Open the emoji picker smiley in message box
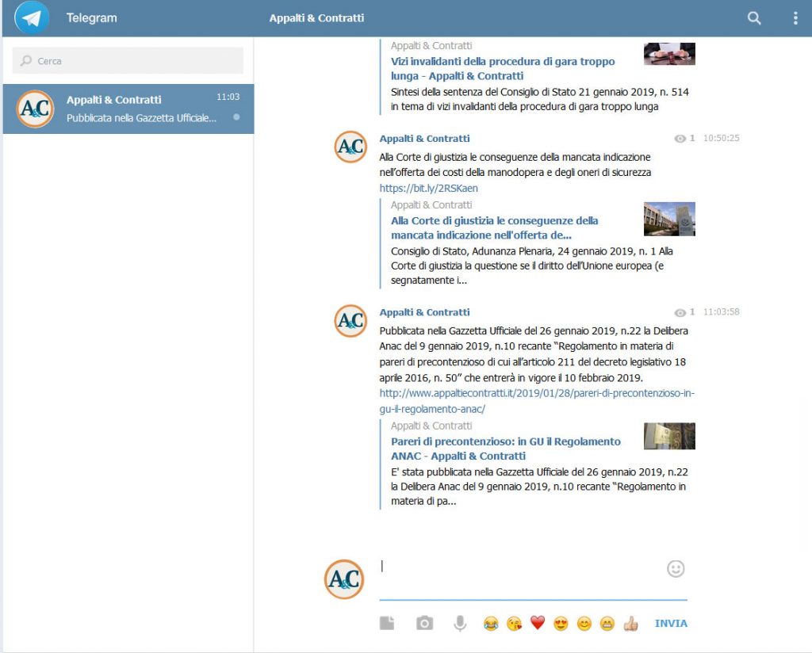The height and width of the screenshot is (653, 812). click(x=676, y=569)
